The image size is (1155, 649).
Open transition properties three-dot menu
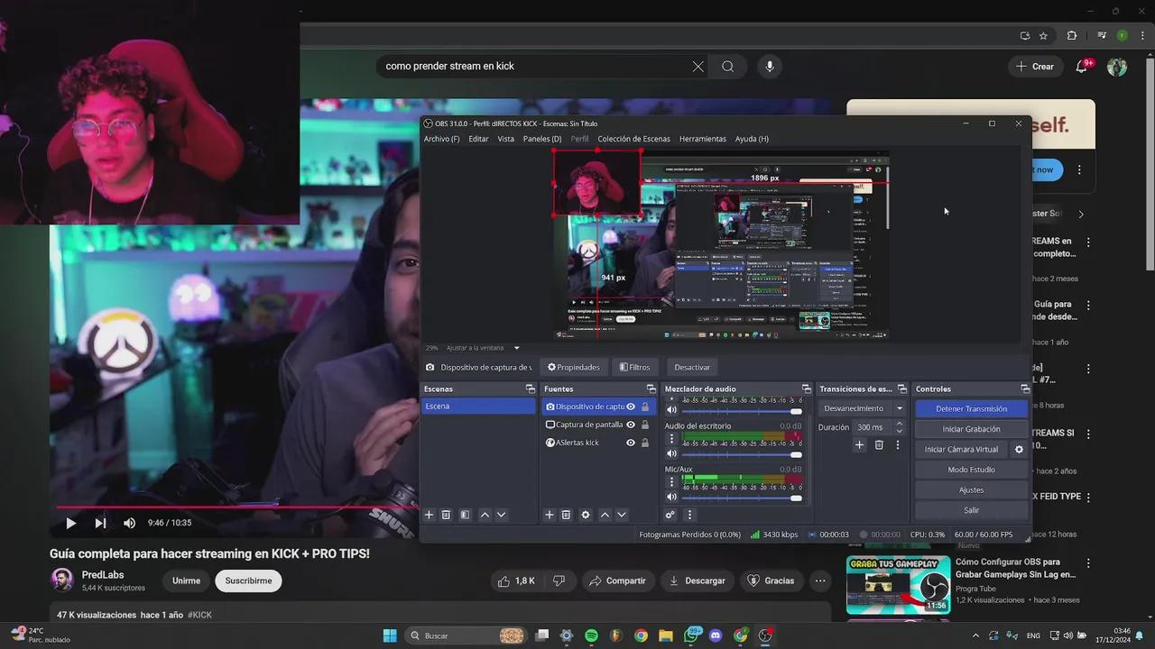click(x=897, y=444)
